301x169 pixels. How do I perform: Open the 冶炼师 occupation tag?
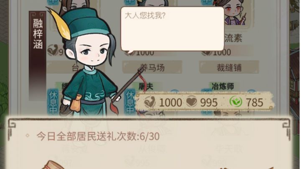[x=223, y=87]
